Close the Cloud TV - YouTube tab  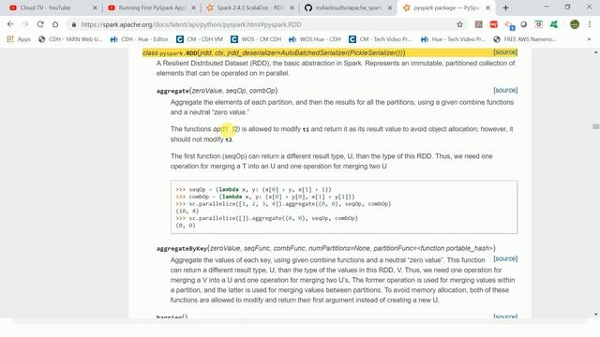(x=96, y=7)
